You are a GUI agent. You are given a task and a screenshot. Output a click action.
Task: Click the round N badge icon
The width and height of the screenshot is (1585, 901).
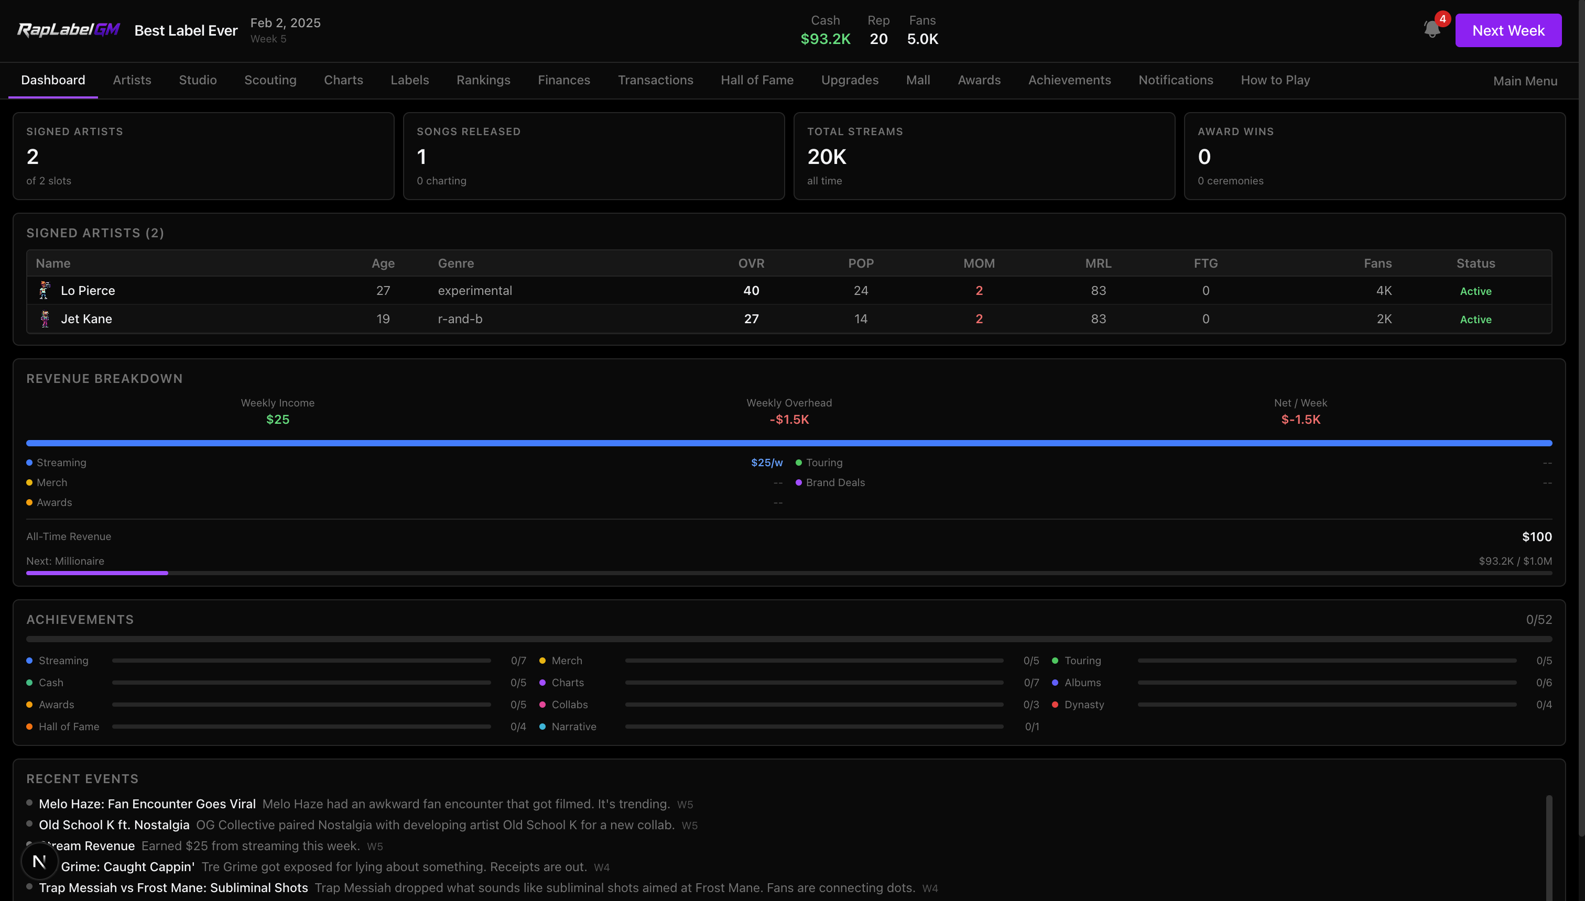pos(40,861)
